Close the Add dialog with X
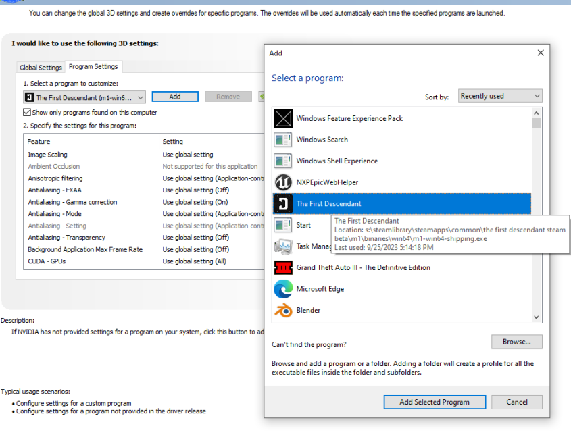Viewport: 571px width, 443px height. click(x=540, y=53)
